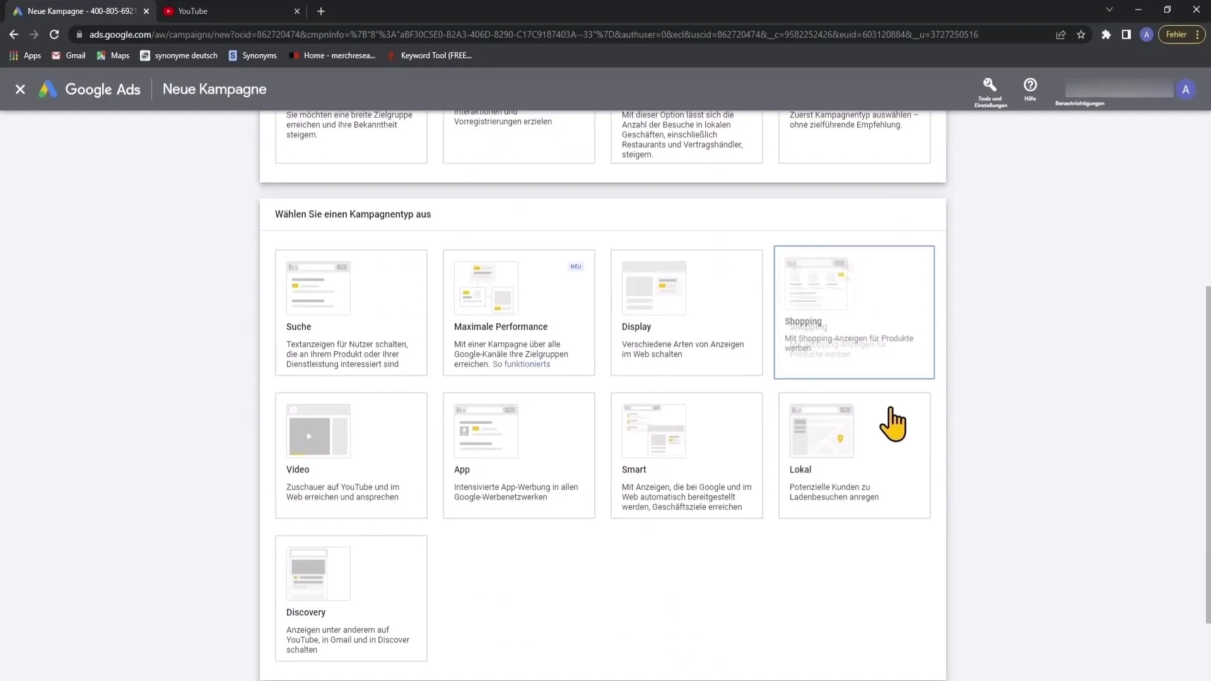Close the YouTube browser tab

[297, 11]
